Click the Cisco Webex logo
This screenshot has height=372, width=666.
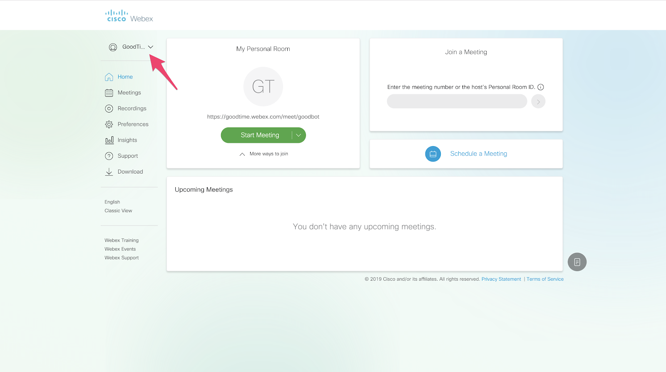129,16
